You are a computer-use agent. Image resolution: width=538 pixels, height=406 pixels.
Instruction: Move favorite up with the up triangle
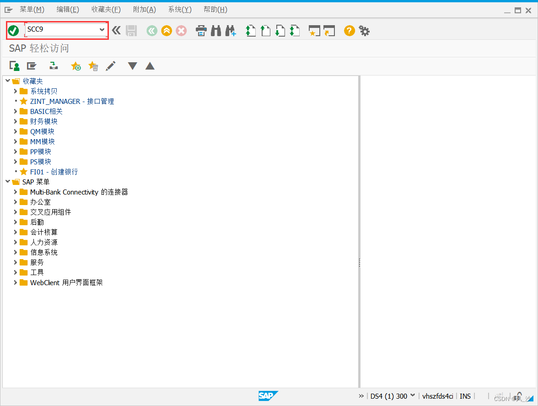(150, 66)
